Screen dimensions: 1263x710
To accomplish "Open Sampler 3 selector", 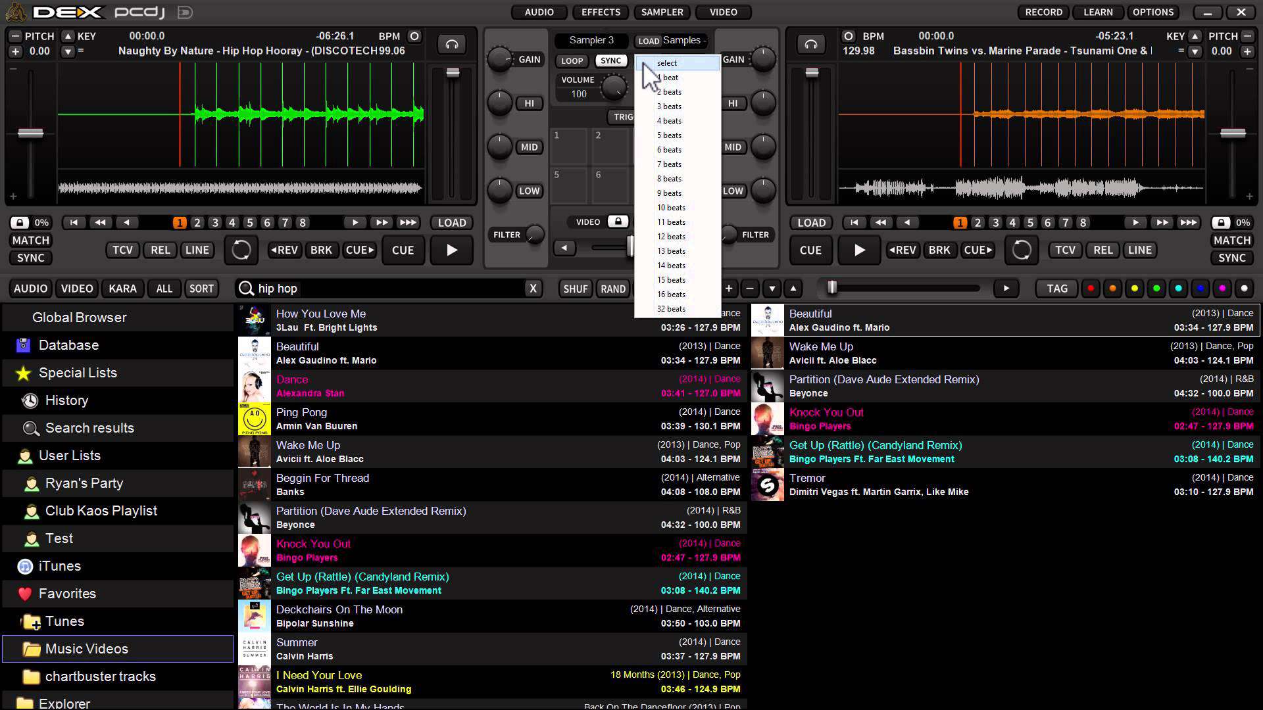I will pyautogui.click(x=591, y=40).
